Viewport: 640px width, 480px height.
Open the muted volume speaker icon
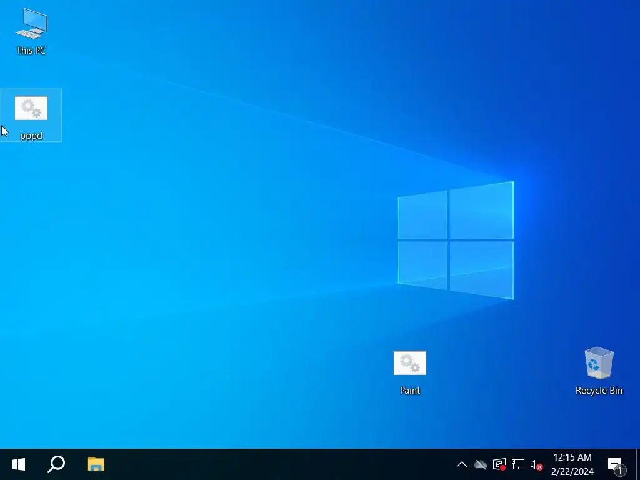536,464
